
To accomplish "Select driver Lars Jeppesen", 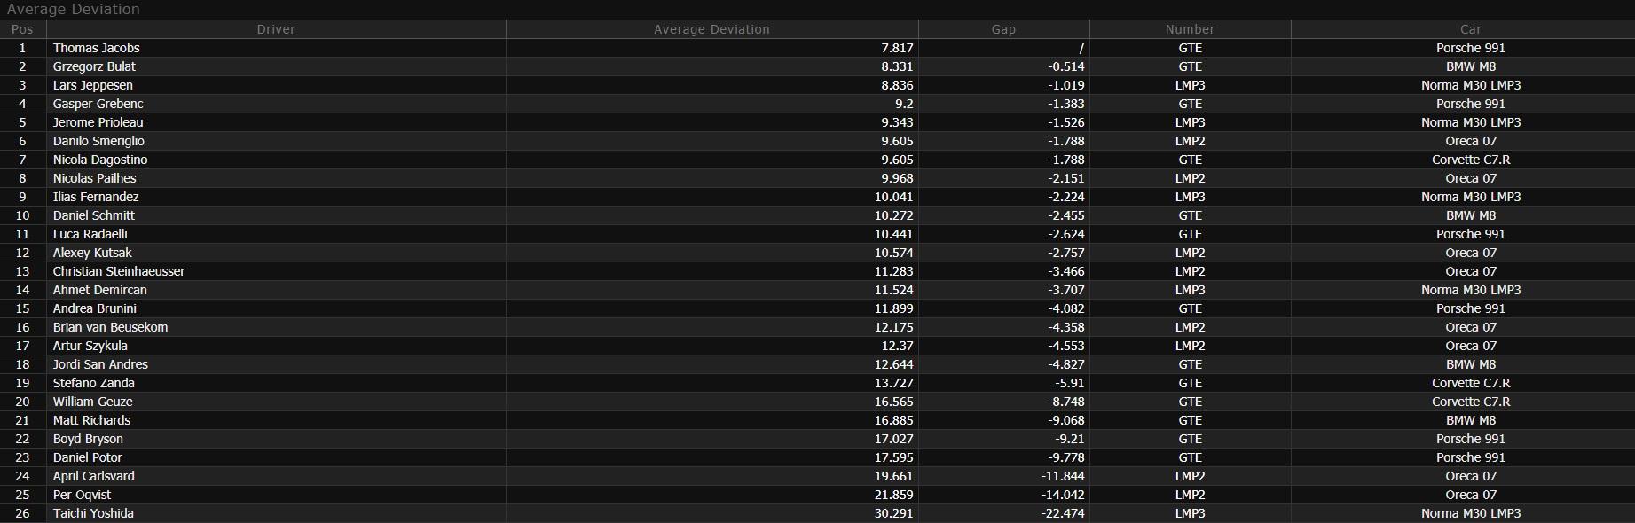I will [x=92, y=85].
